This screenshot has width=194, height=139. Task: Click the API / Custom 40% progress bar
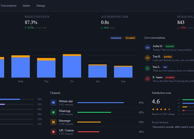click(89, 132)
